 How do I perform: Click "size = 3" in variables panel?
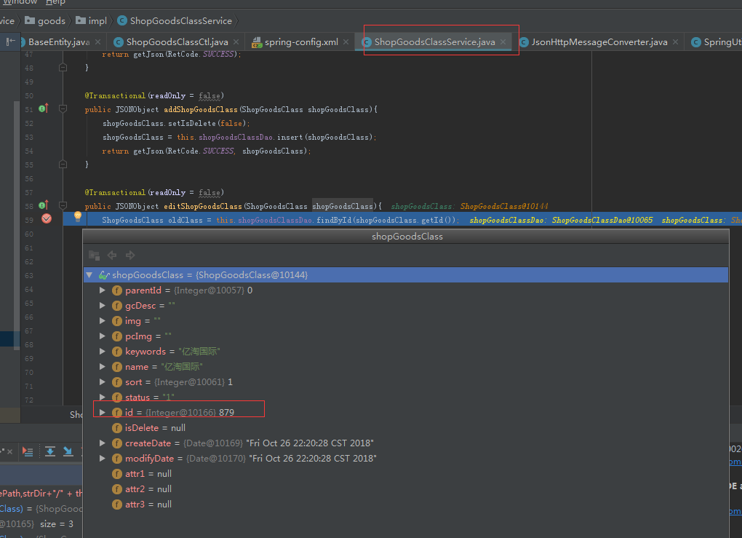pyautogui.click(x=57, y=523)
